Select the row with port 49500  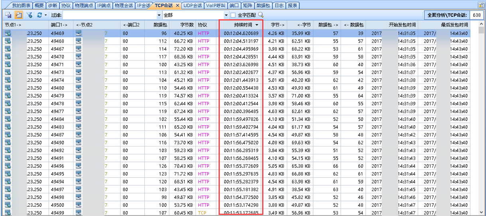pyautogui.click(x=120, y=205)
